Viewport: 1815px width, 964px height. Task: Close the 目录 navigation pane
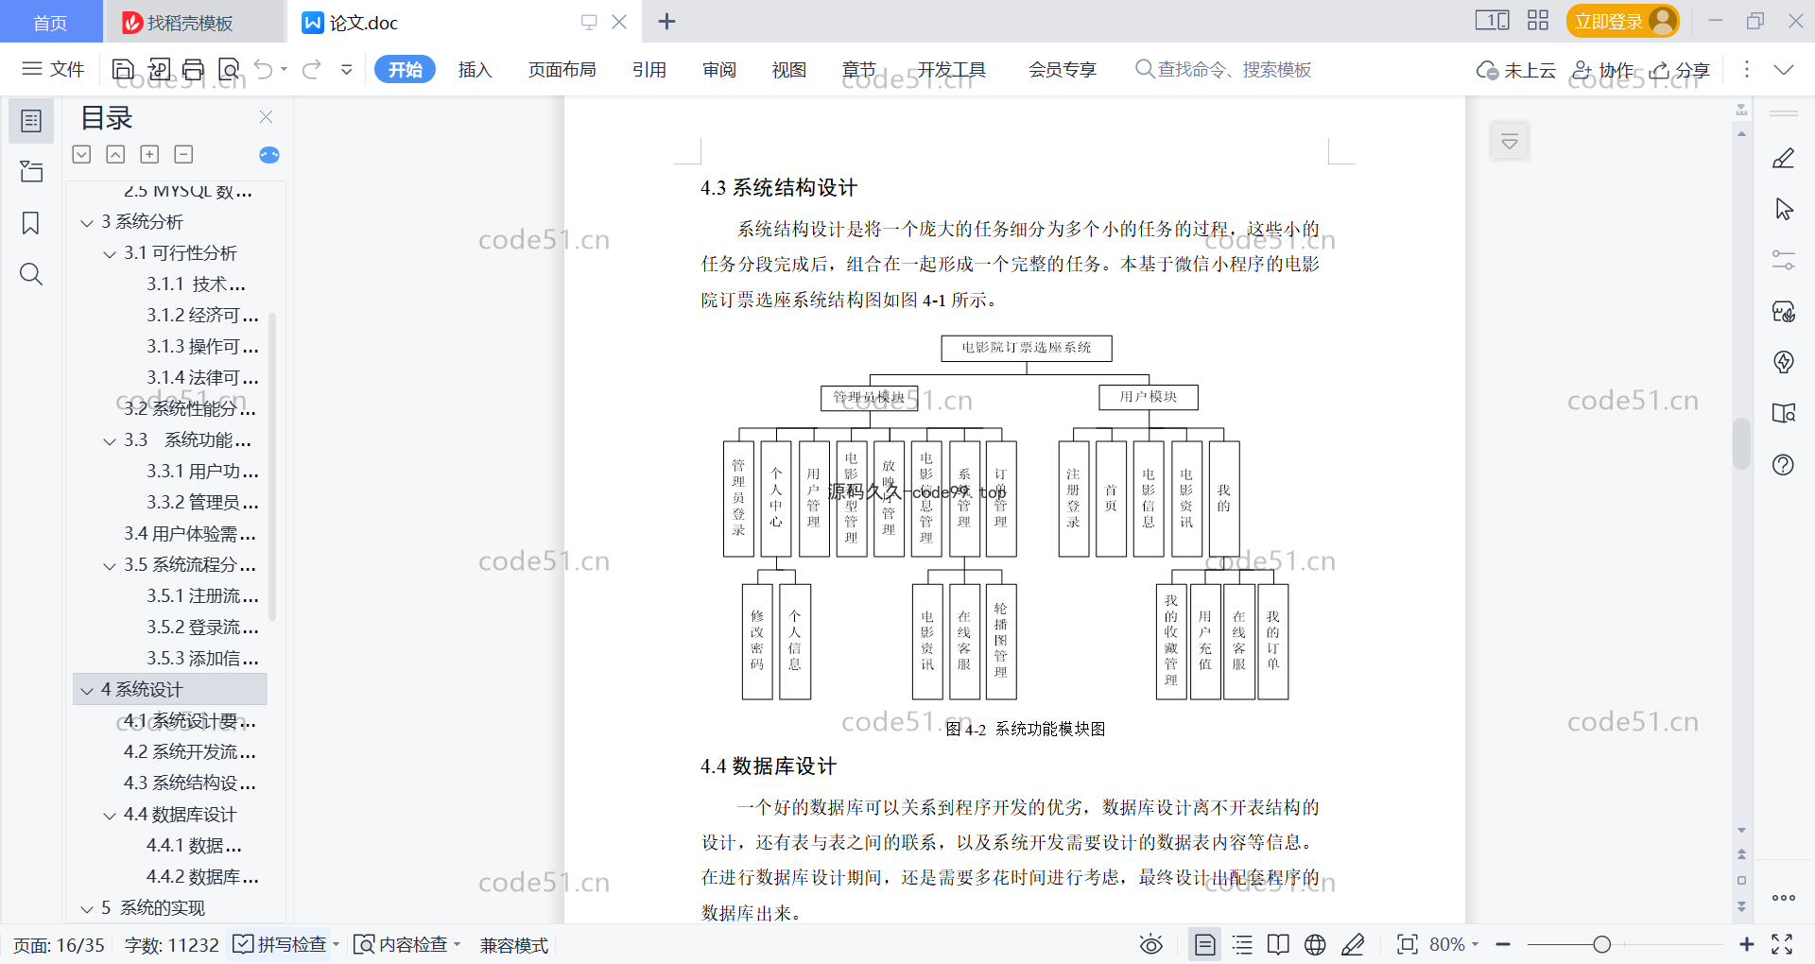[x=266, y=117]
